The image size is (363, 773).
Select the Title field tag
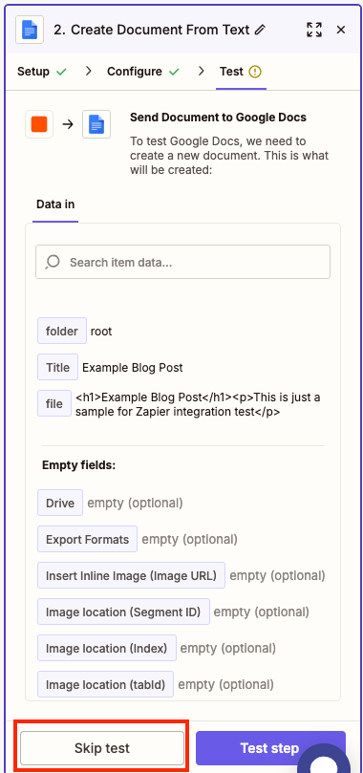coord(57,367)
